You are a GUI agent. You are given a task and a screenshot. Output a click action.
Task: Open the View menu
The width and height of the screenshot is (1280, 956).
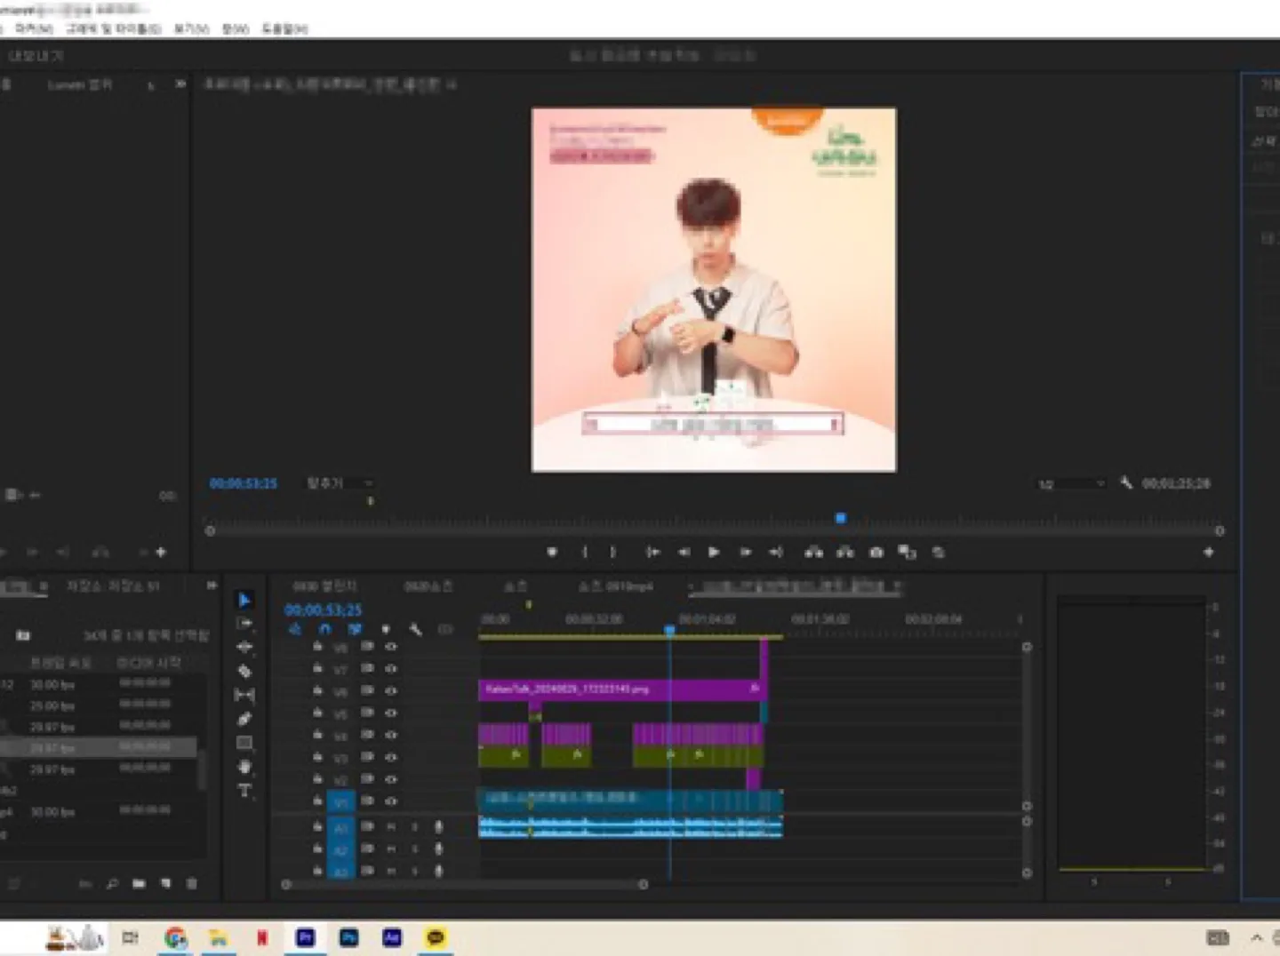click(x=190, y=28)
